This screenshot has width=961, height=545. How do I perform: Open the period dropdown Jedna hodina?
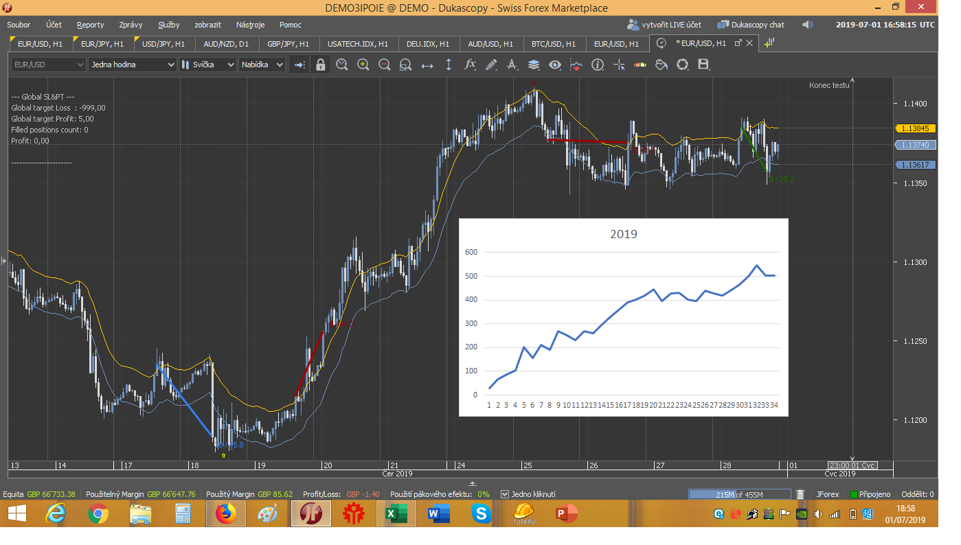(133, 65)
